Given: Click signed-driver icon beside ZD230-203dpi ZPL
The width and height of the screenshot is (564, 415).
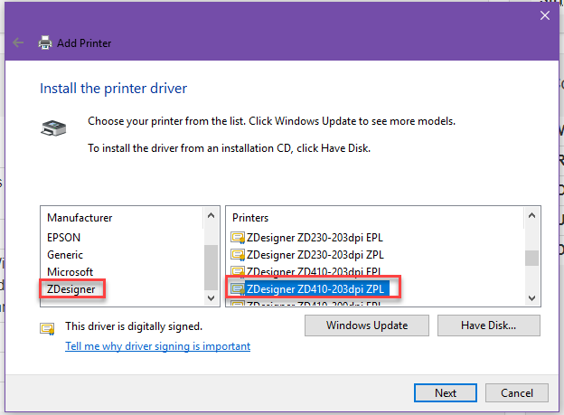Looking at the screenshot, I should pos(238,255).
